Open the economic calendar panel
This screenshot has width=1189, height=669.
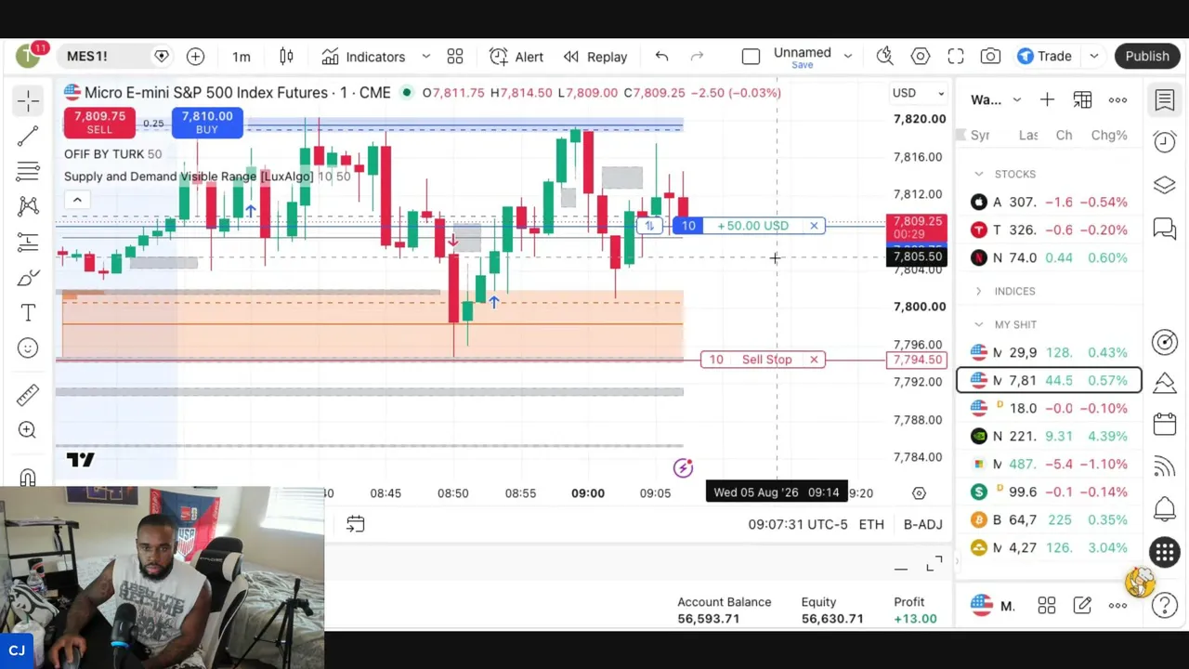[x=1165, y=425]
